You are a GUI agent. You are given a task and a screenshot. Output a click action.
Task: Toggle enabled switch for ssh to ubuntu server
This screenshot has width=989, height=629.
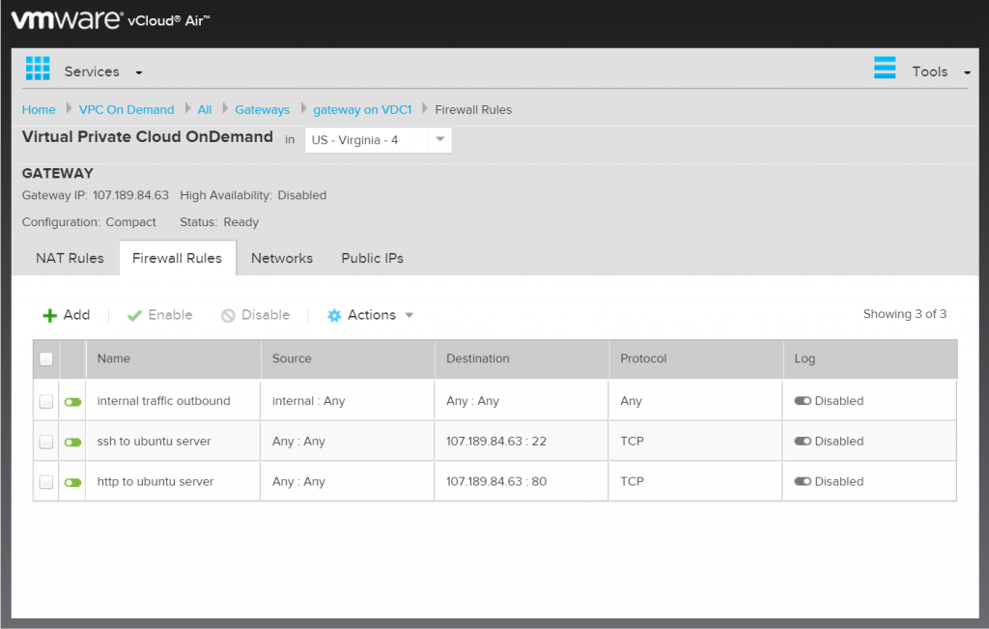point(72,443)
